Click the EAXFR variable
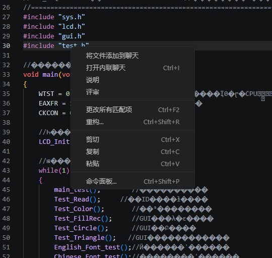 pyautogui.click(x=48, y=104)
